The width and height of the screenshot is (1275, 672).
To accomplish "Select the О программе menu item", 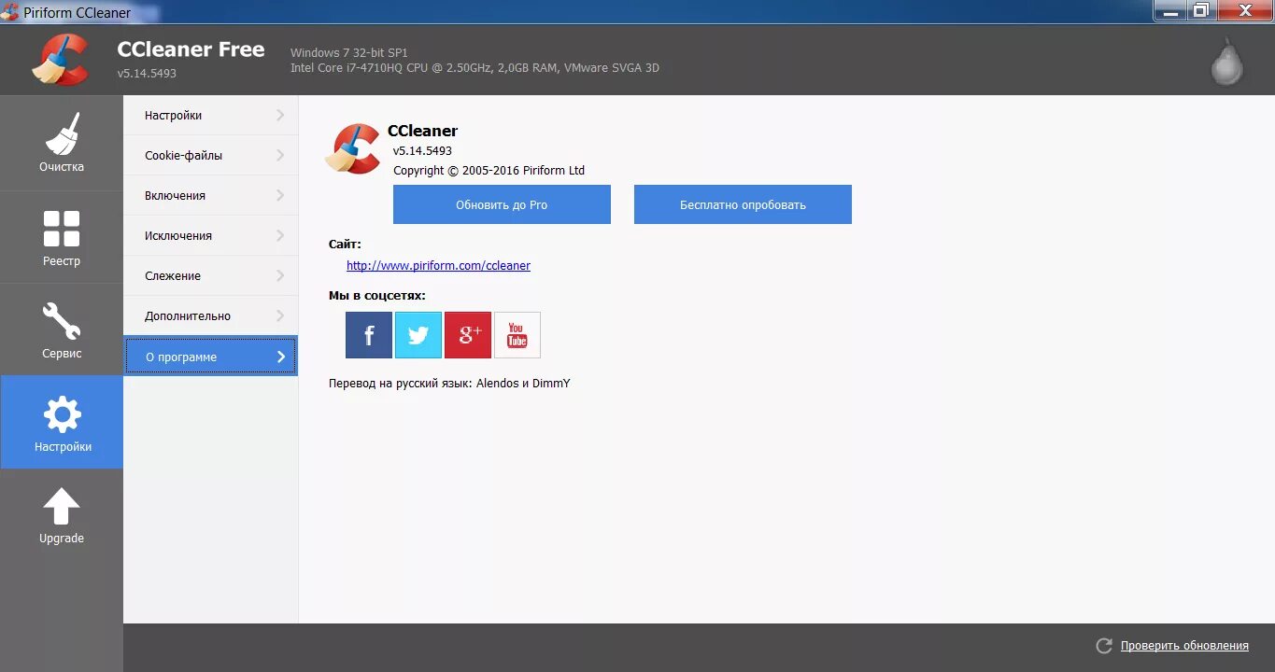I will [211, 357].
